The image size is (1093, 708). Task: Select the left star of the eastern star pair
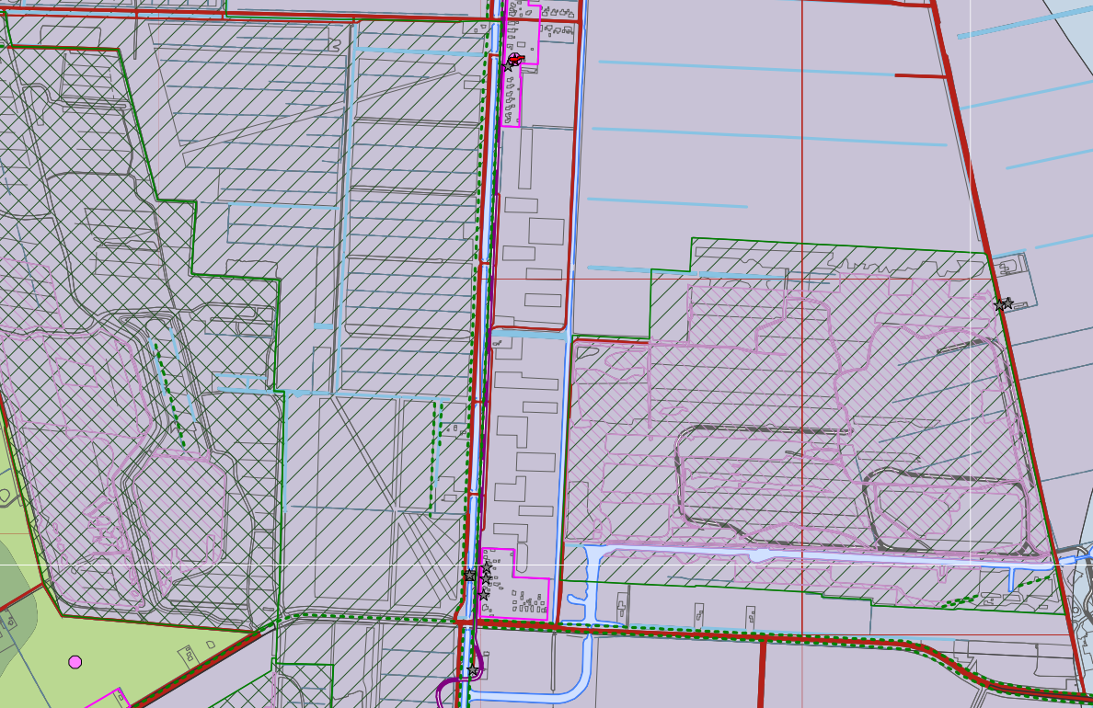click(x=999, y=305)
